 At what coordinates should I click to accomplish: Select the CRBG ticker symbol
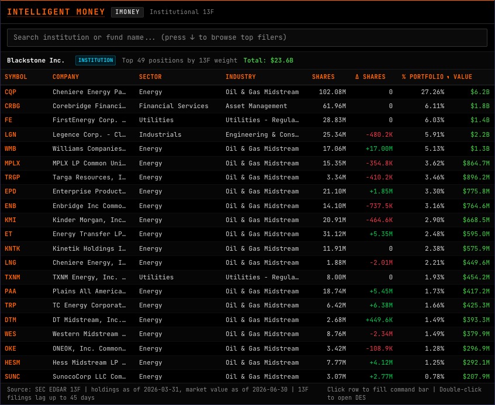coord(12,106)
